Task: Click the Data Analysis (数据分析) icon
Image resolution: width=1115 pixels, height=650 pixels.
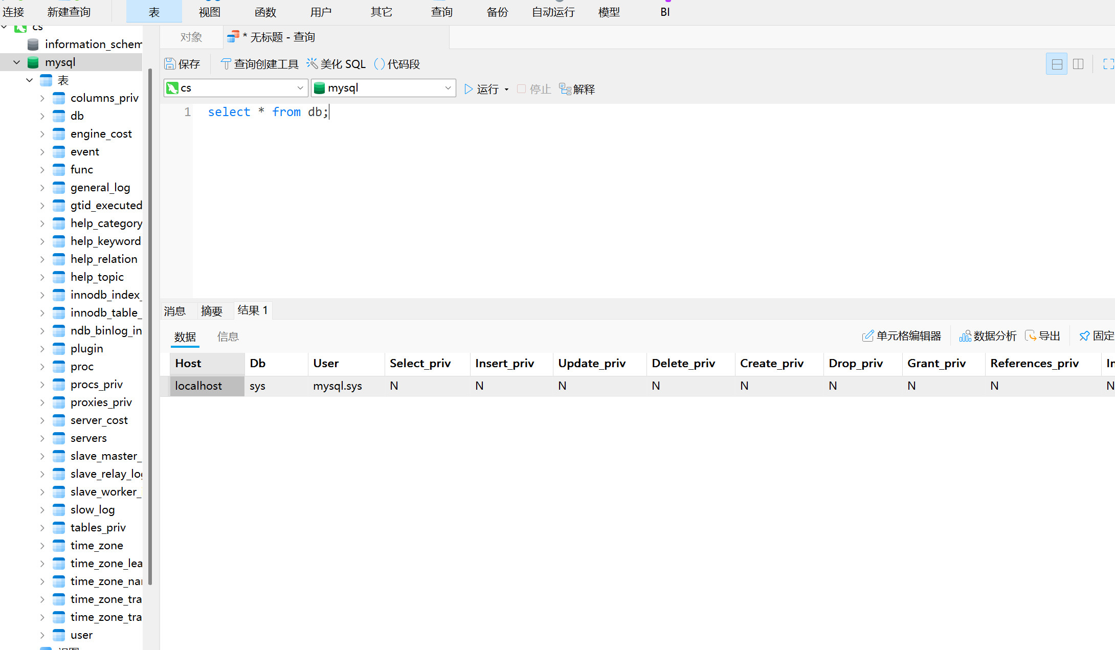Action: [965, 336]
